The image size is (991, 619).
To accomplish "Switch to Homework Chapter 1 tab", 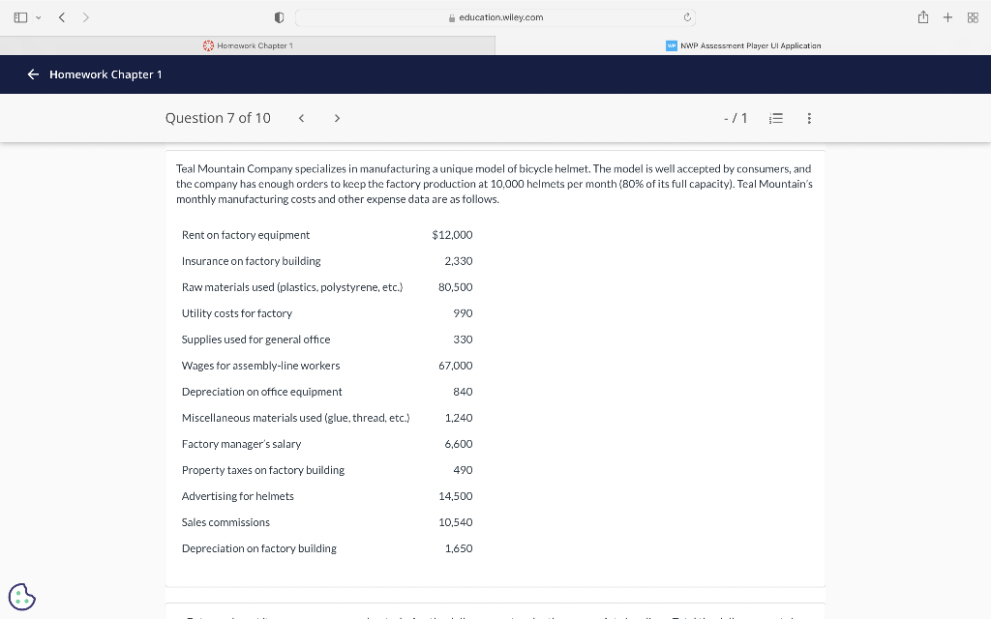I will (248, 45).
